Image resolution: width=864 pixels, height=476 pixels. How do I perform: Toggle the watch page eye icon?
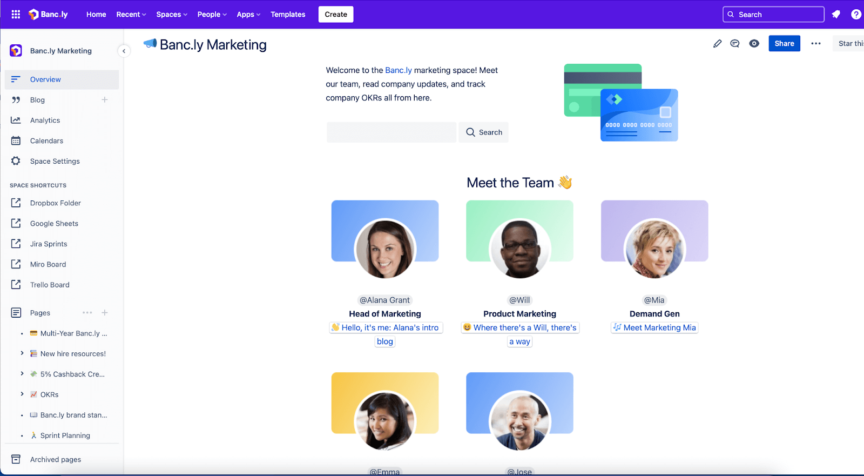[754, 44]
